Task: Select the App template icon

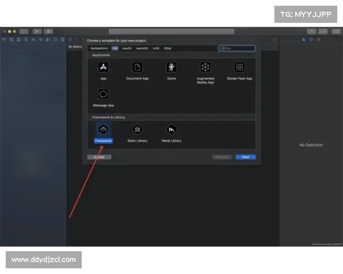Action: click(x=103, y=67)
